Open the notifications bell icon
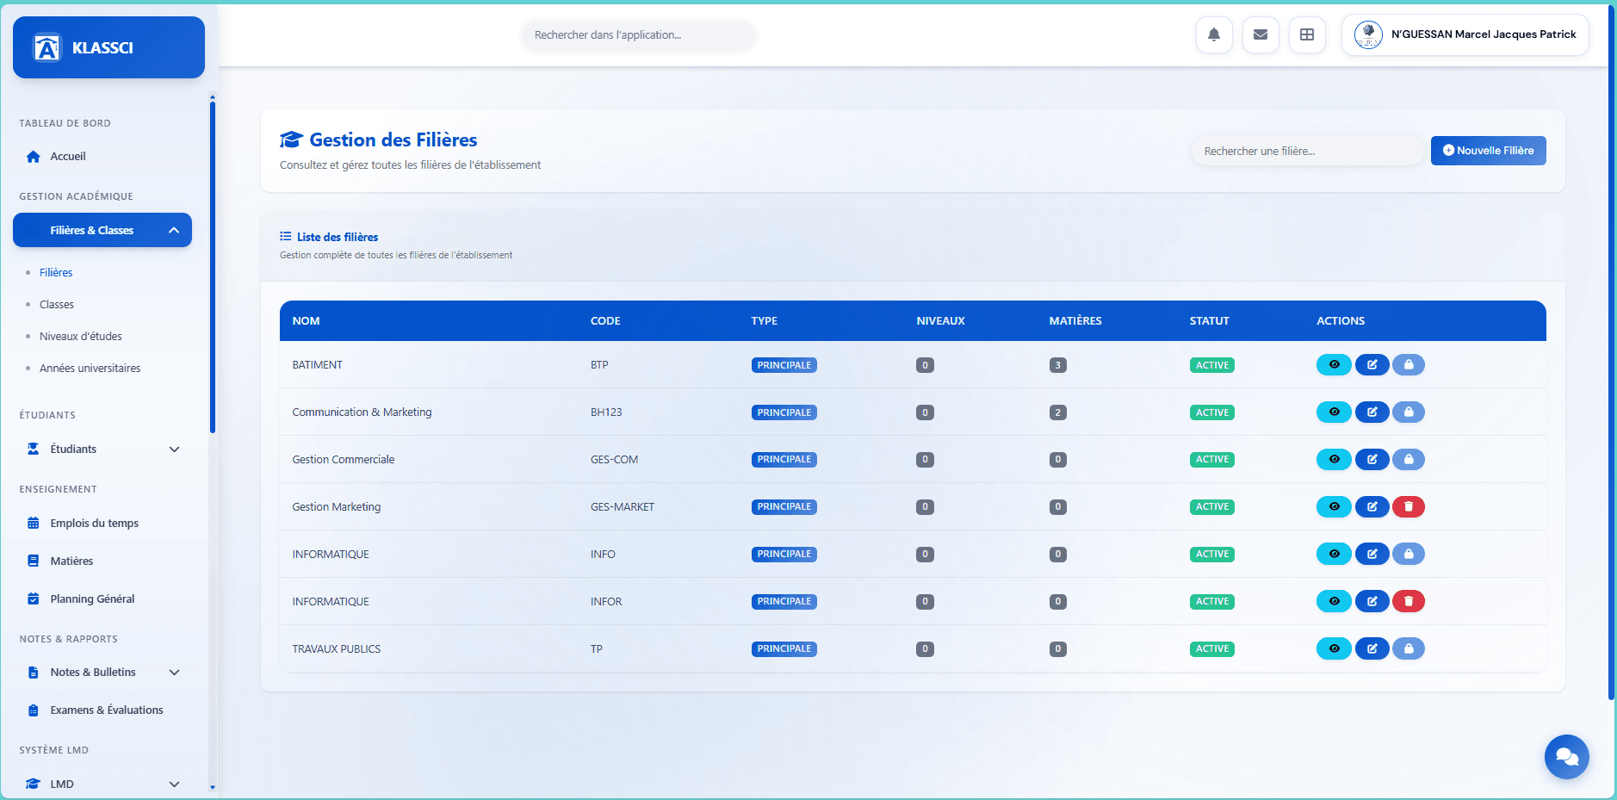Screen dimensions: 1617x800 1214,34
